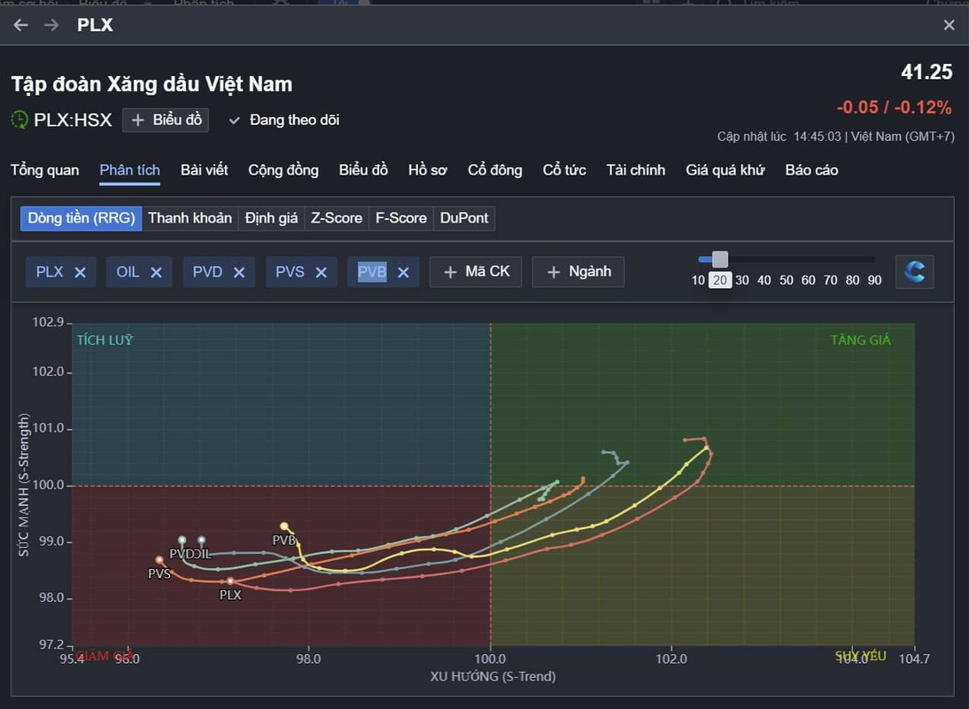Image resolution: width=969 pixels, height=709 pixels.
Task: Open the Định giá sub-tab
Action: [271, 218]
